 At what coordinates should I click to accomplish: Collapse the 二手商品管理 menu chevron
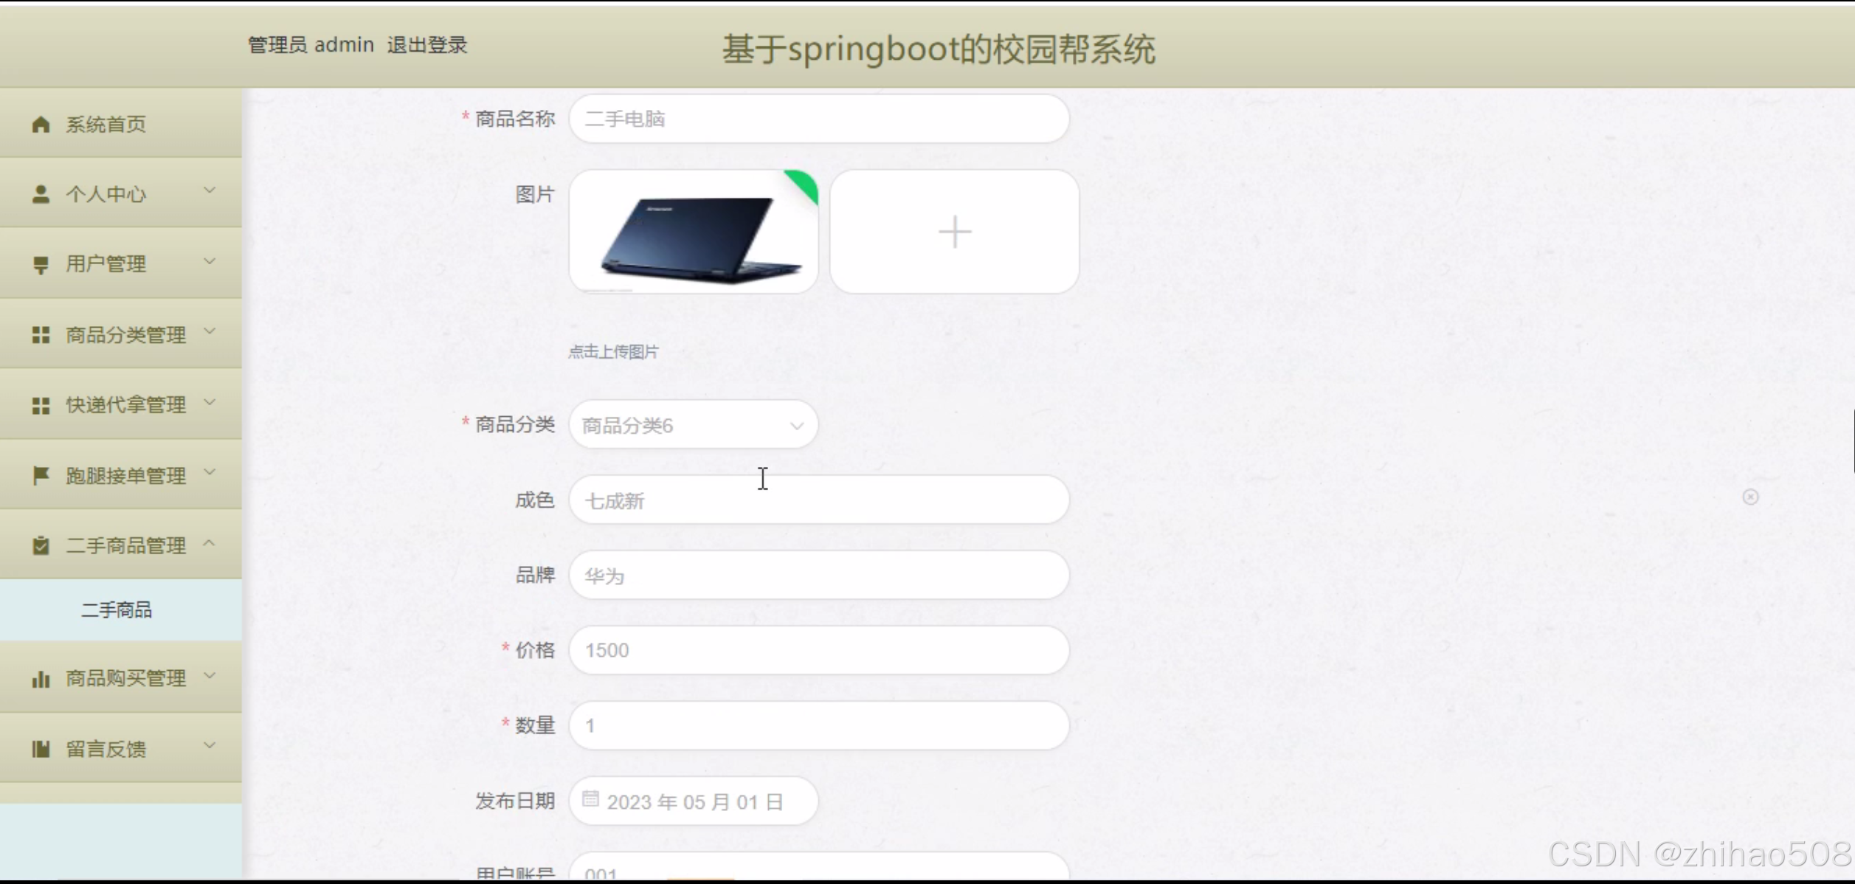pos(210,544)
